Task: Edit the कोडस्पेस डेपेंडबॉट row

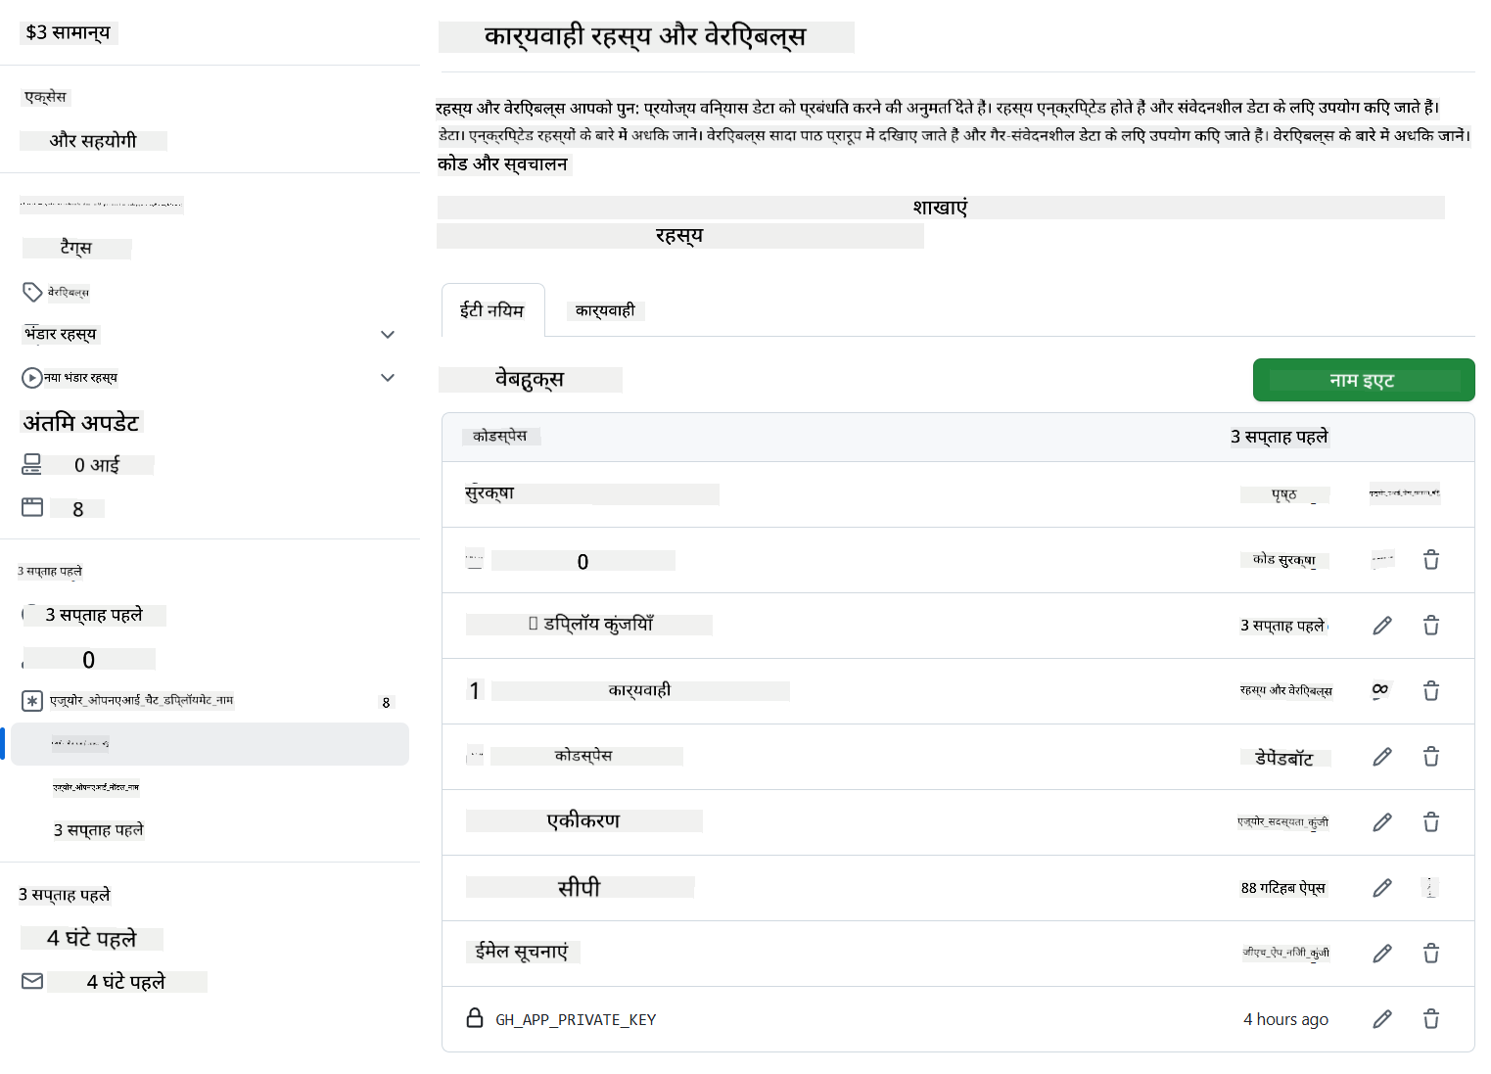Action: 1382,757
